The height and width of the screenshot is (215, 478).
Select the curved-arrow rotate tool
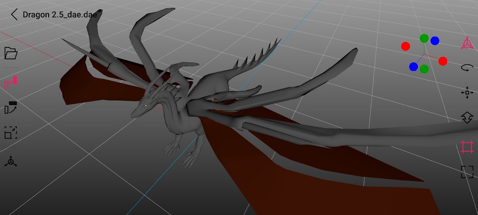(x=467, y=68)
